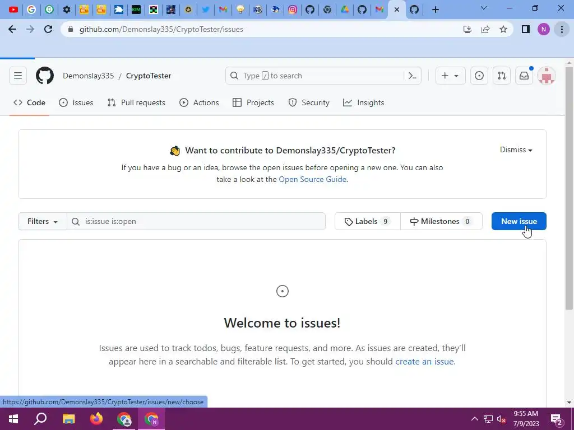
Task: Reload the page with the refresh icon
Action: click(x=48, y=29)
